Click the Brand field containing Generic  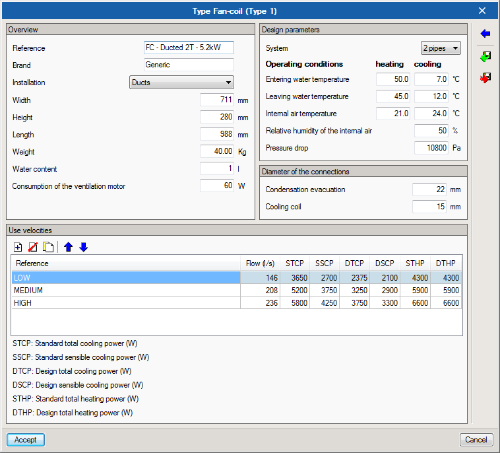point(189,65)
